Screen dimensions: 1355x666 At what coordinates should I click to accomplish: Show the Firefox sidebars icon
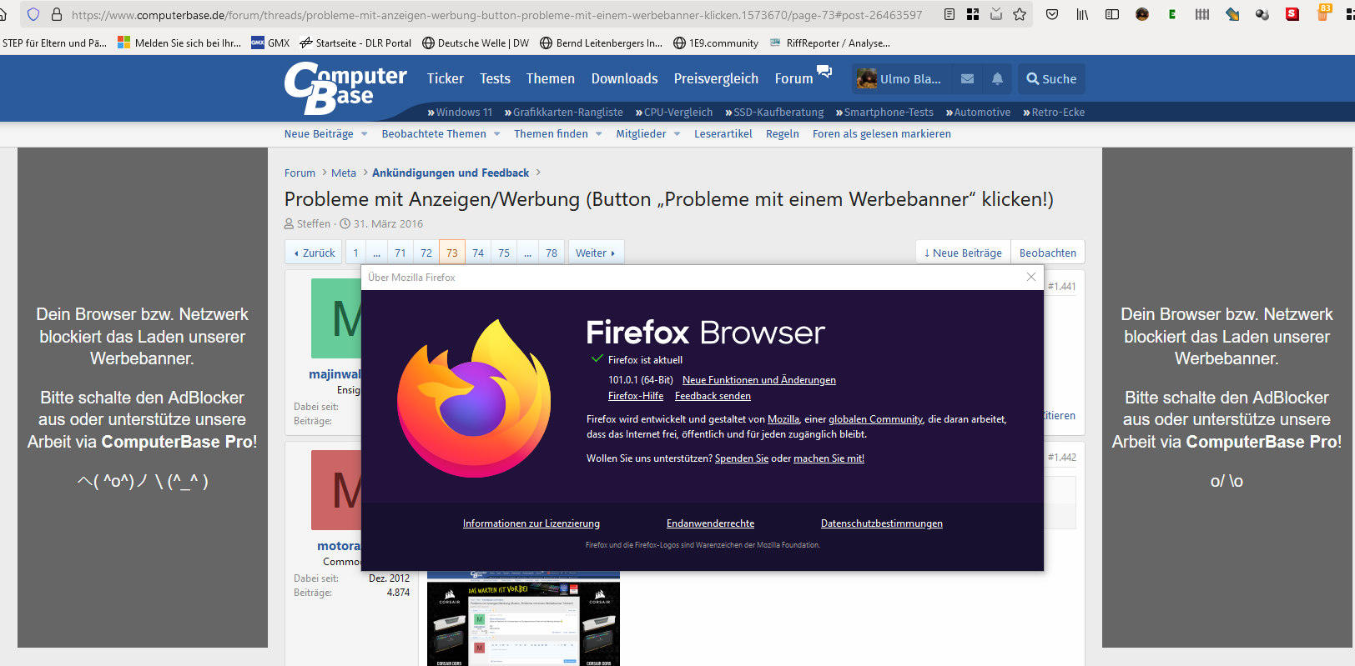(x=1112, y=14)
